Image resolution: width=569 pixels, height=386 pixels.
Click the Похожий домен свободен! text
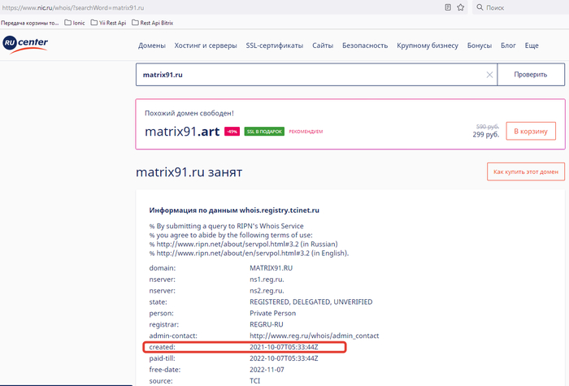(x=189, y=113)
